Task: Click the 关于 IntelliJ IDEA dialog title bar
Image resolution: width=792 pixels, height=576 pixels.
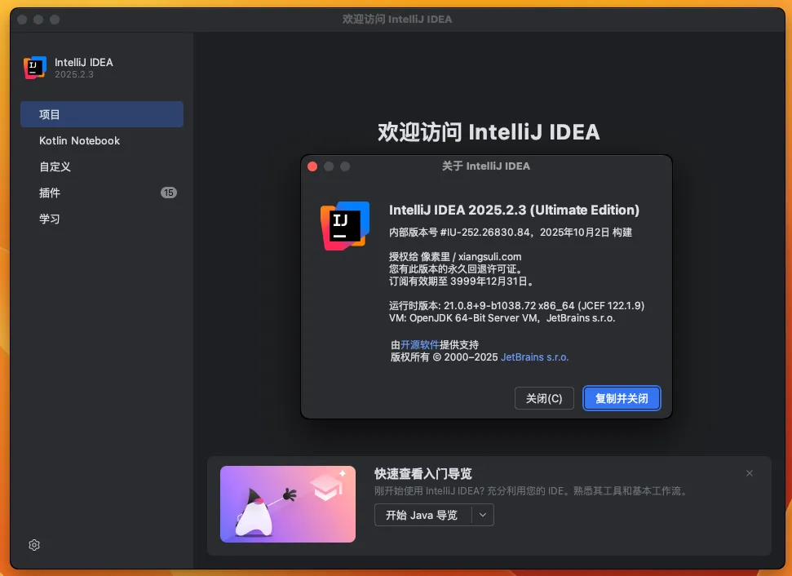Action: 486,166
